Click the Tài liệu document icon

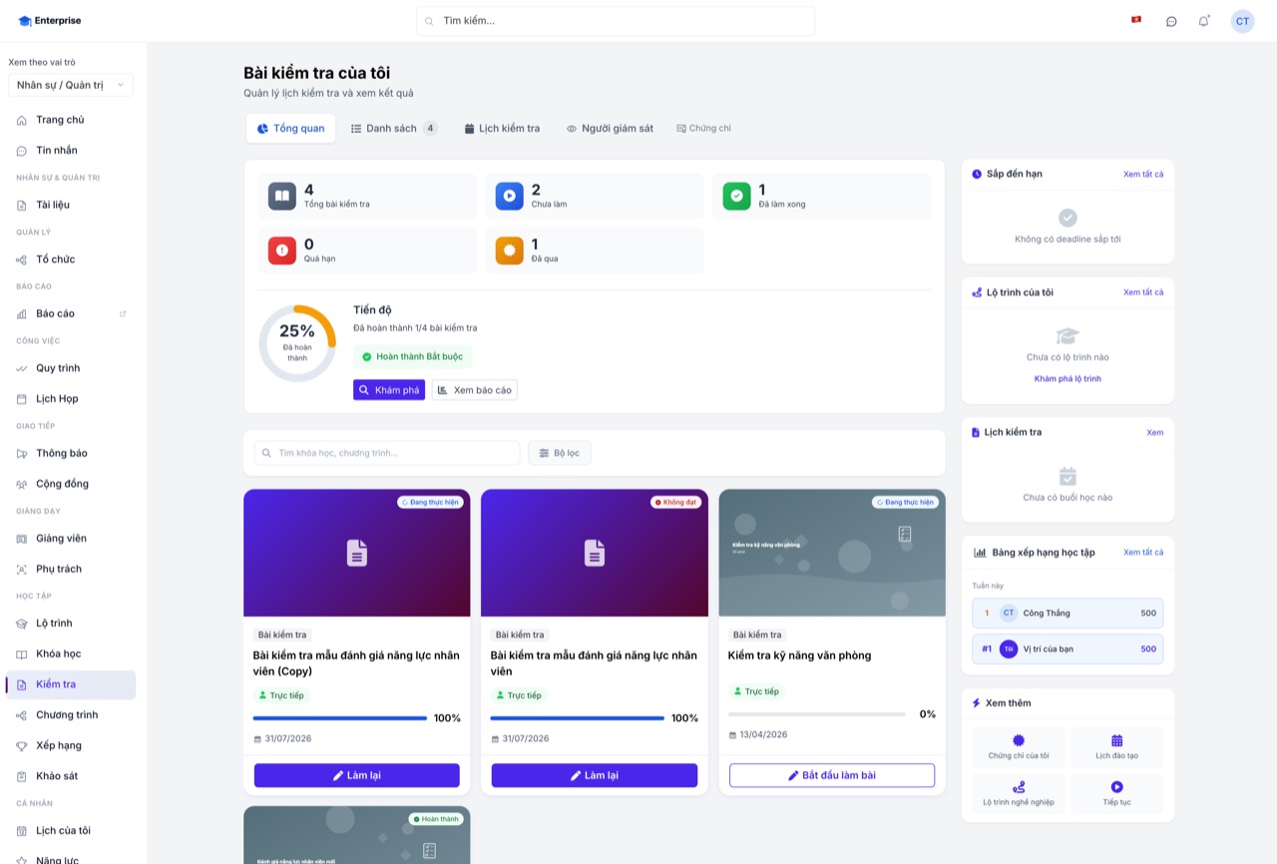click(22, 205)
